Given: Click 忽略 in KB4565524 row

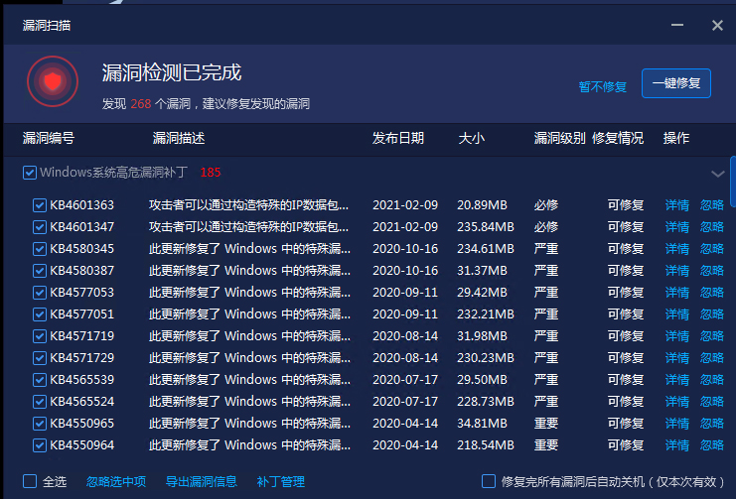Looking at the screenshot, I should (712, 402).
